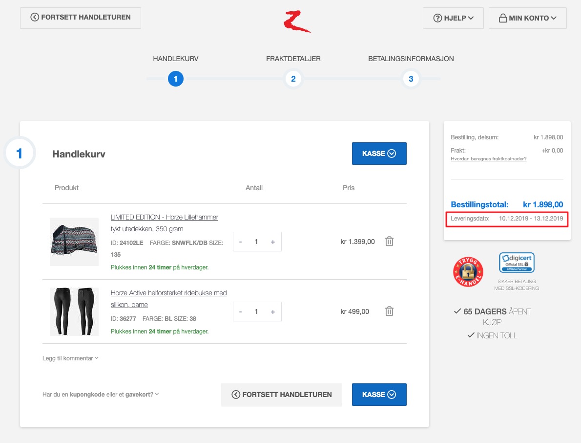The height and width of the screenshot is (443, 581).
Task: Click the price kr 499,00
Action: tap(354, 311)
